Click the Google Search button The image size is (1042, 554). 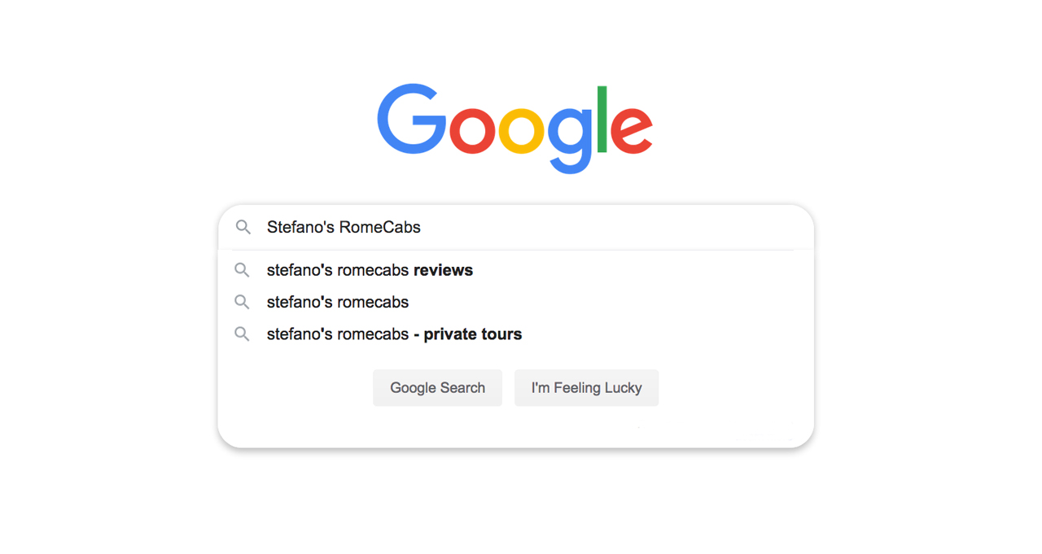point(437,388)
